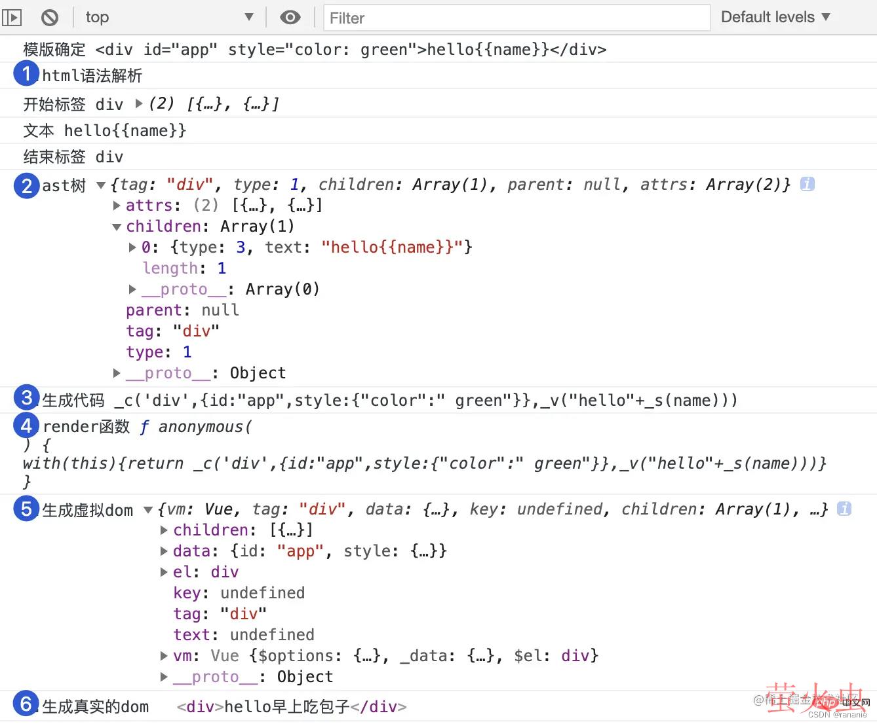Open the Default levels dropdown
This screenshot has height=724, width=877.
tap(775, 17)
